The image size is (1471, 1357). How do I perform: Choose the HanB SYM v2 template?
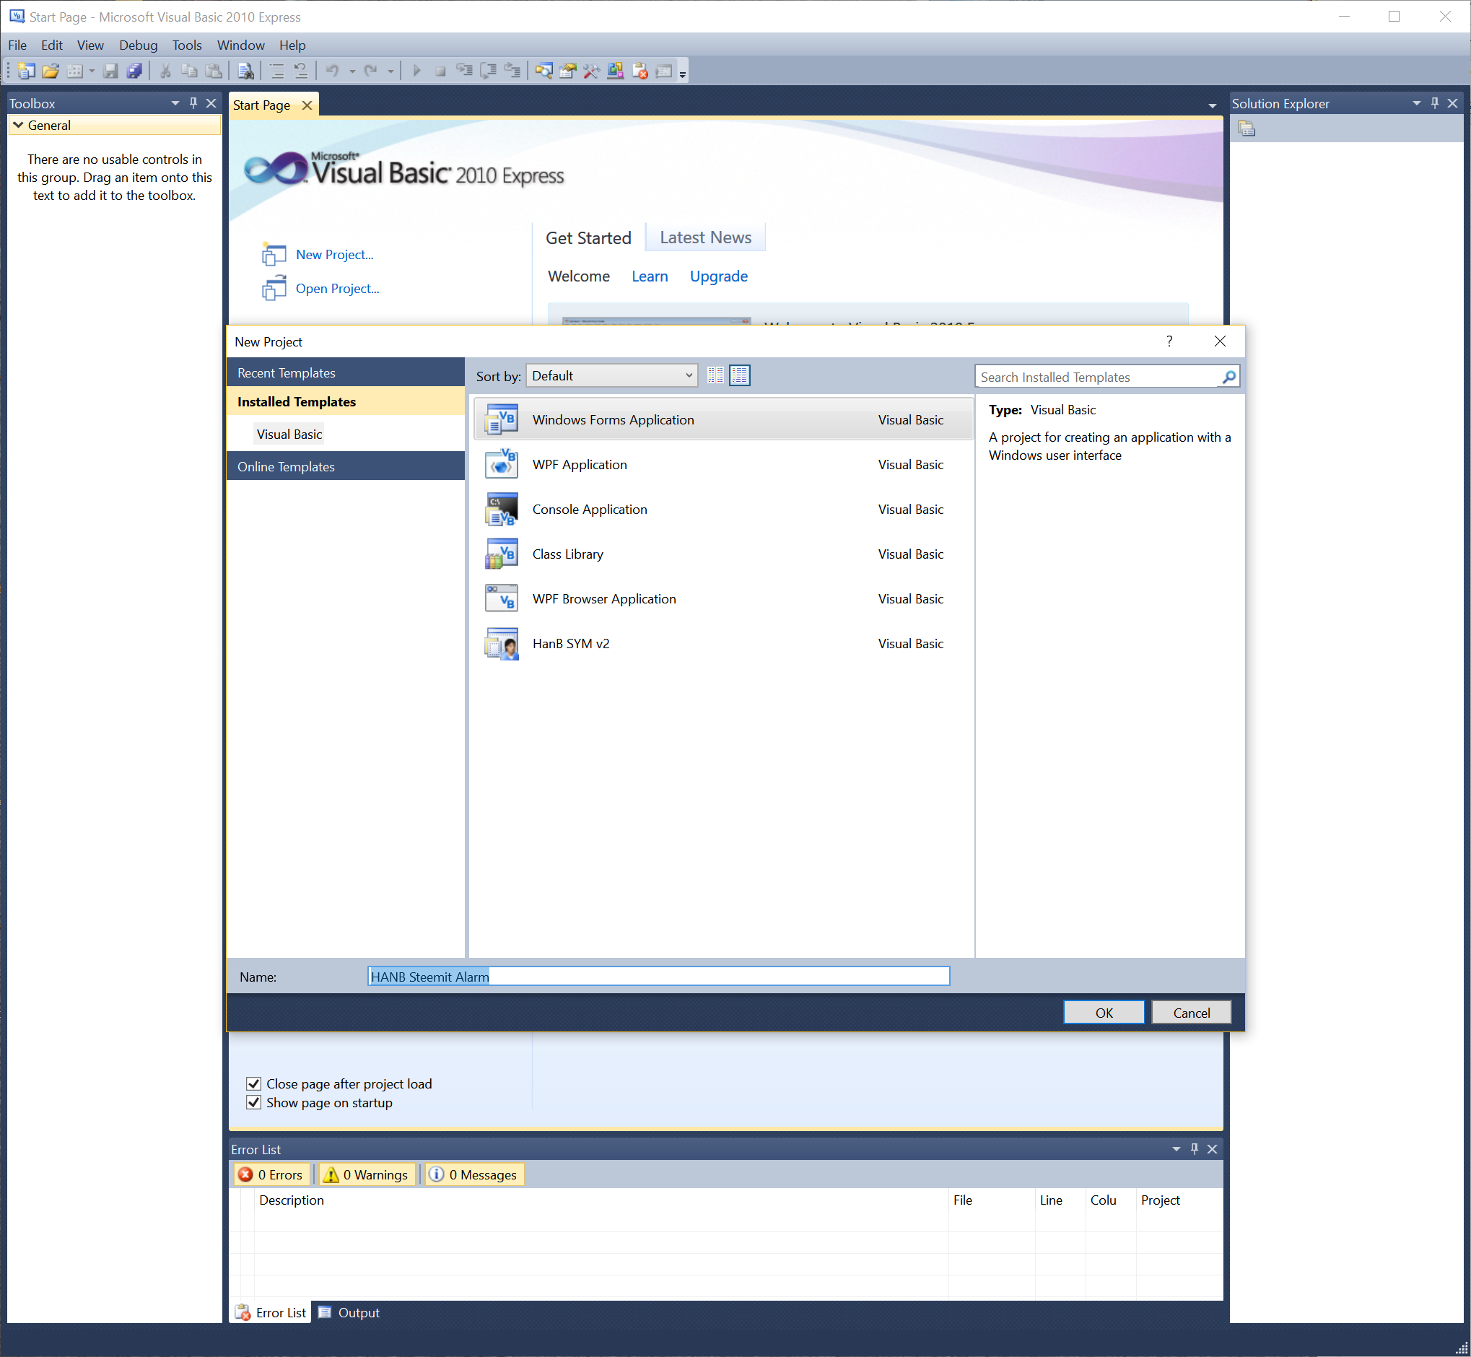point(570,644)
